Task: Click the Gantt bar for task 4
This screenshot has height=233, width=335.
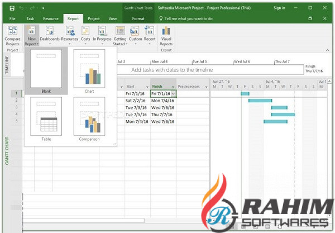Action: (x=283, y=115)
